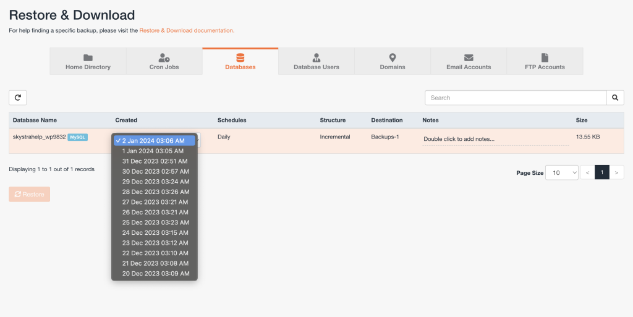This screenshot has height=317, width=633.
Task: Click the search magnifier icon button
Action: pyautogui.click(x=615, y=98)
